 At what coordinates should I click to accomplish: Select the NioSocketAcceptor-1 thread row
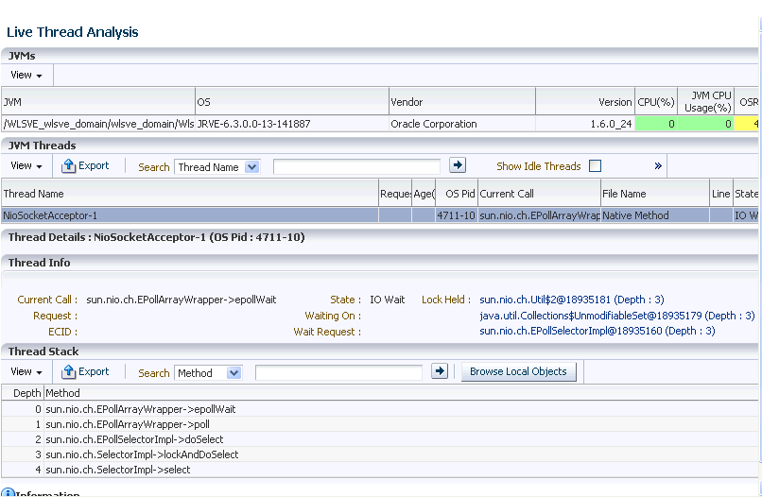pos(379,215)
